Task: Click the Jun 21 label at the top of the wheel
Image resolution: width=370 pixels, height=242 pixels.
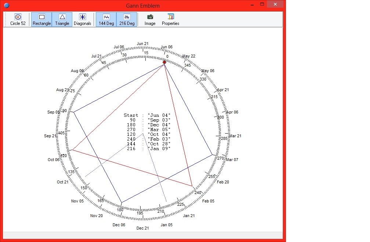Action: point(142,43)
